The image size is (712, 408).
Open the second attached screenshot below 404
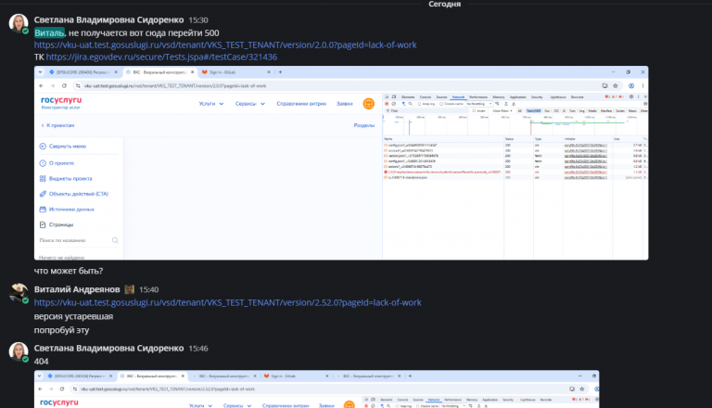point(316,389)
